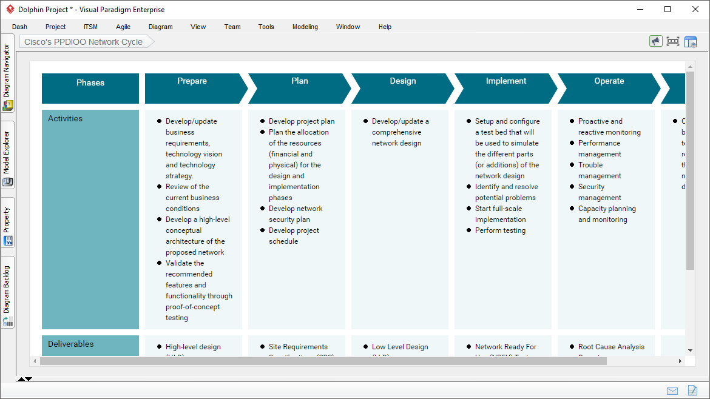
Task: Click the vertical scrollbar thumb
Action: (690, 170)
